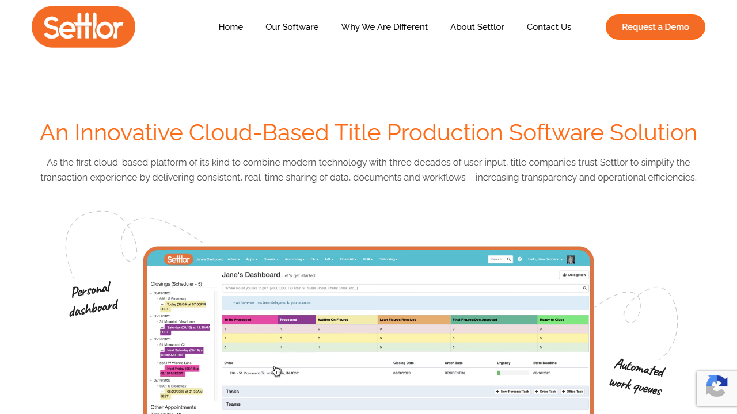This screenshot has width=737, height=414.
Task: Click the 'Final Figures/Doc Approved' header
Action: tap(493, 319)
